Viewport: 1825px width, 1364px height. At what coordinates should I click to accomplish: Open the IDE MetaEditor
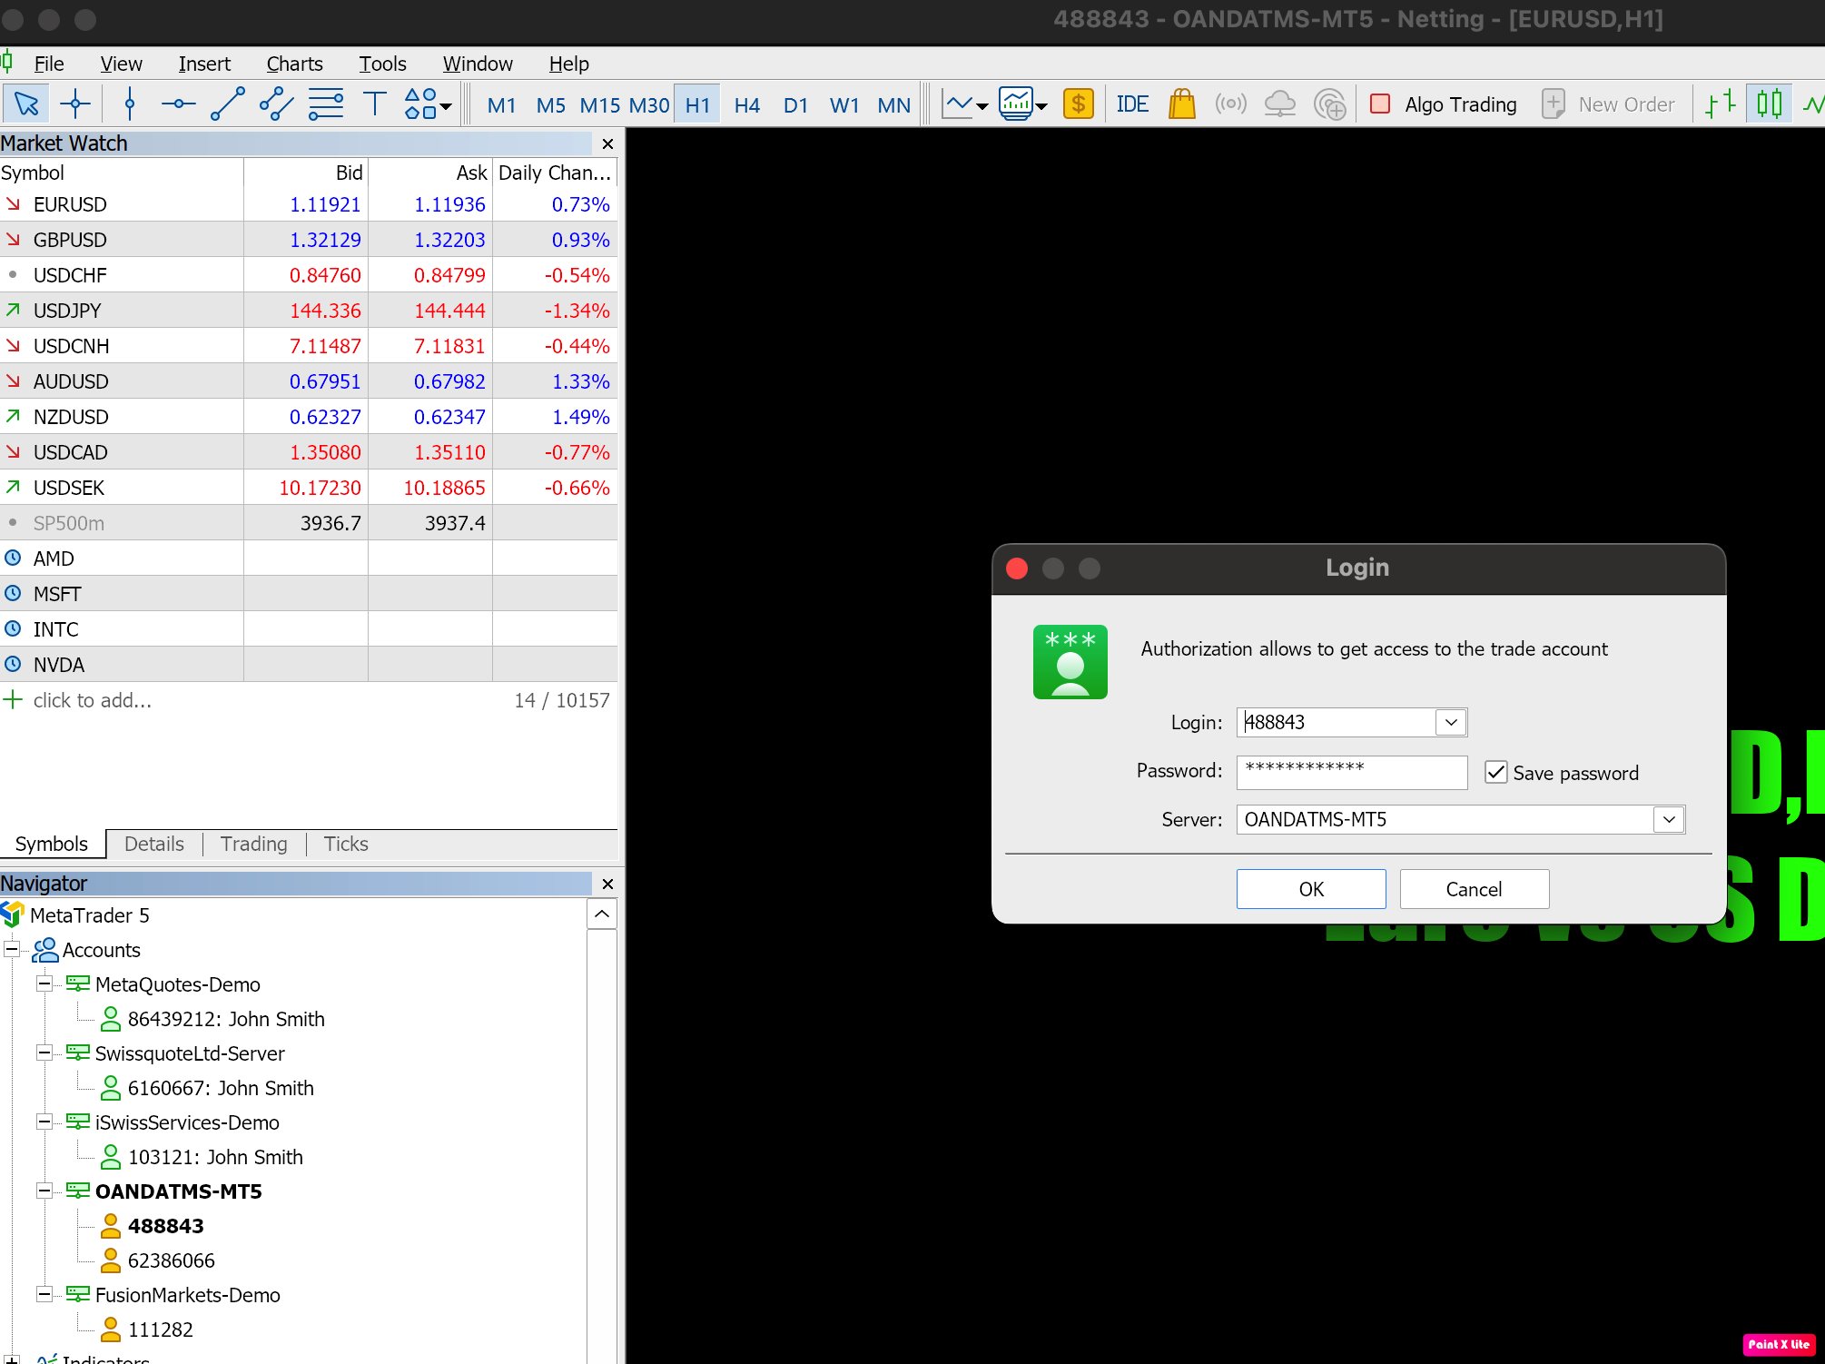[1132, 104]
